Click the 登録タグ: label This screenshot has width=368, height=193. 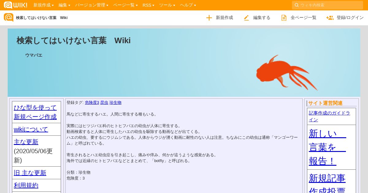tap(75, 103)
